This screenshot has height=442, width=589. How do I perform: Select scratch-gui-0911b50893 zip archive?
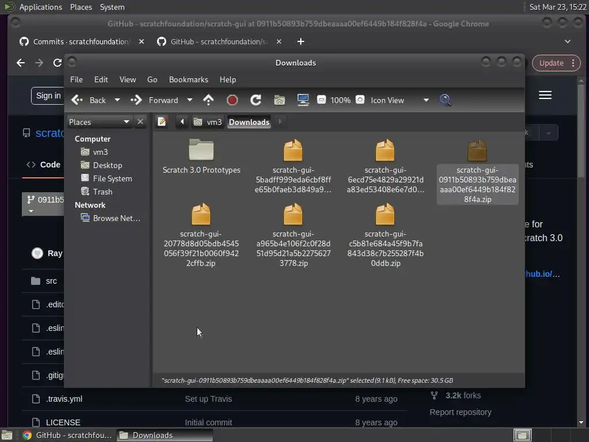pyautogui.click(x=477, y=171)
